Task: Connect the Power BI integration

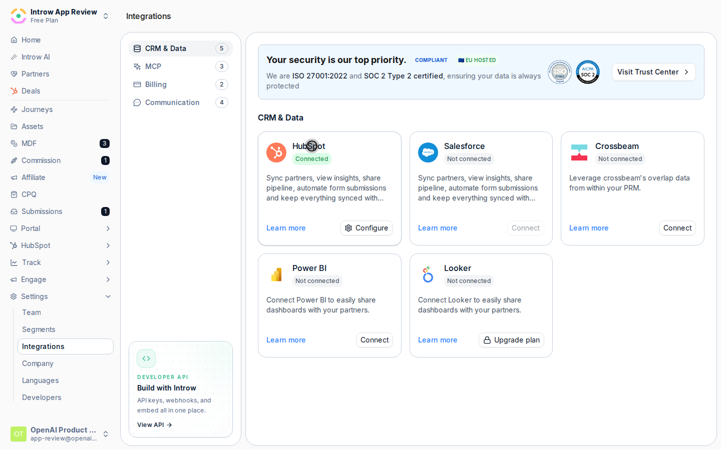Action: [x=375, y=340]
